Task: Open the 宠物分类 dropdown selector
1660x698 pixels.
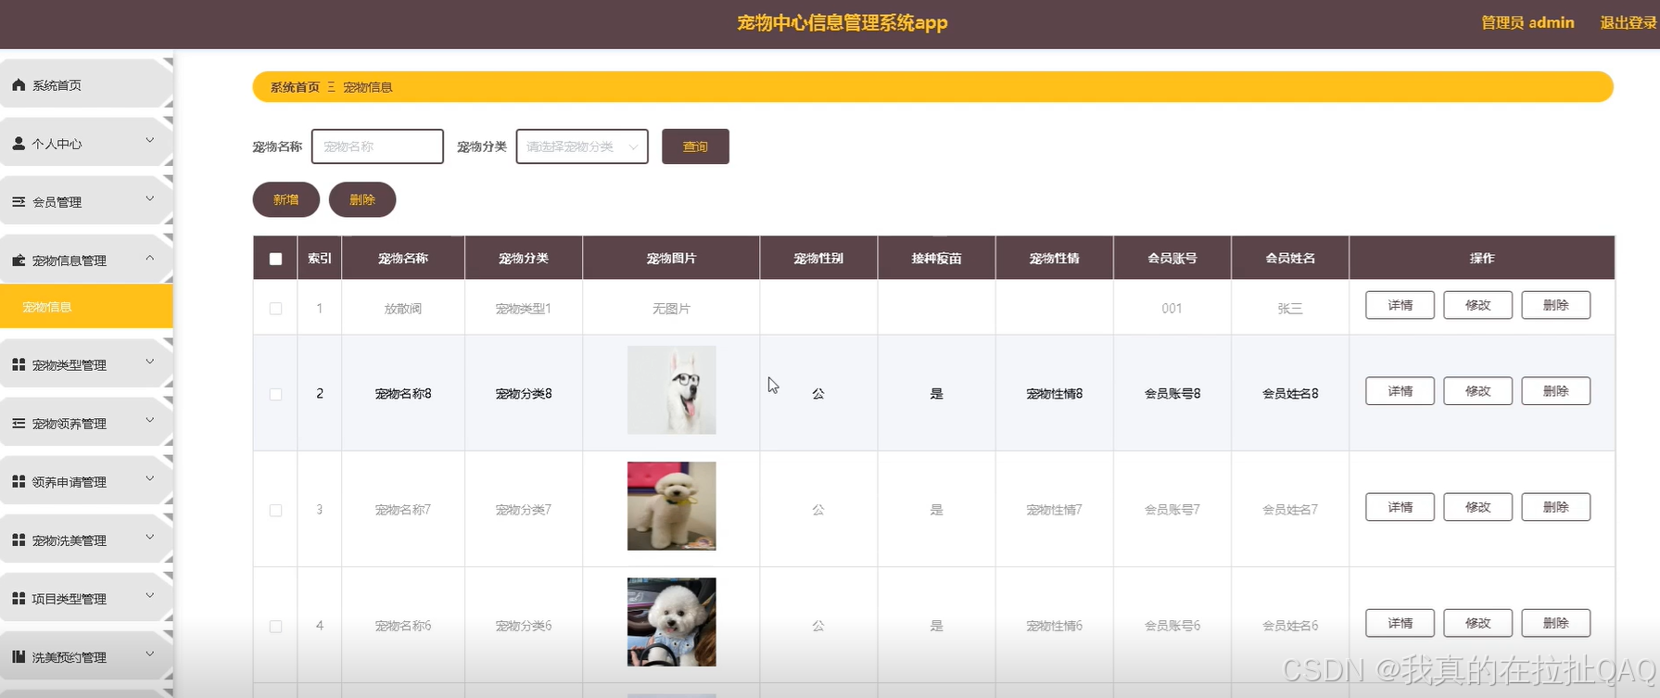Action: pyautogui.click(x=582, y=146)
